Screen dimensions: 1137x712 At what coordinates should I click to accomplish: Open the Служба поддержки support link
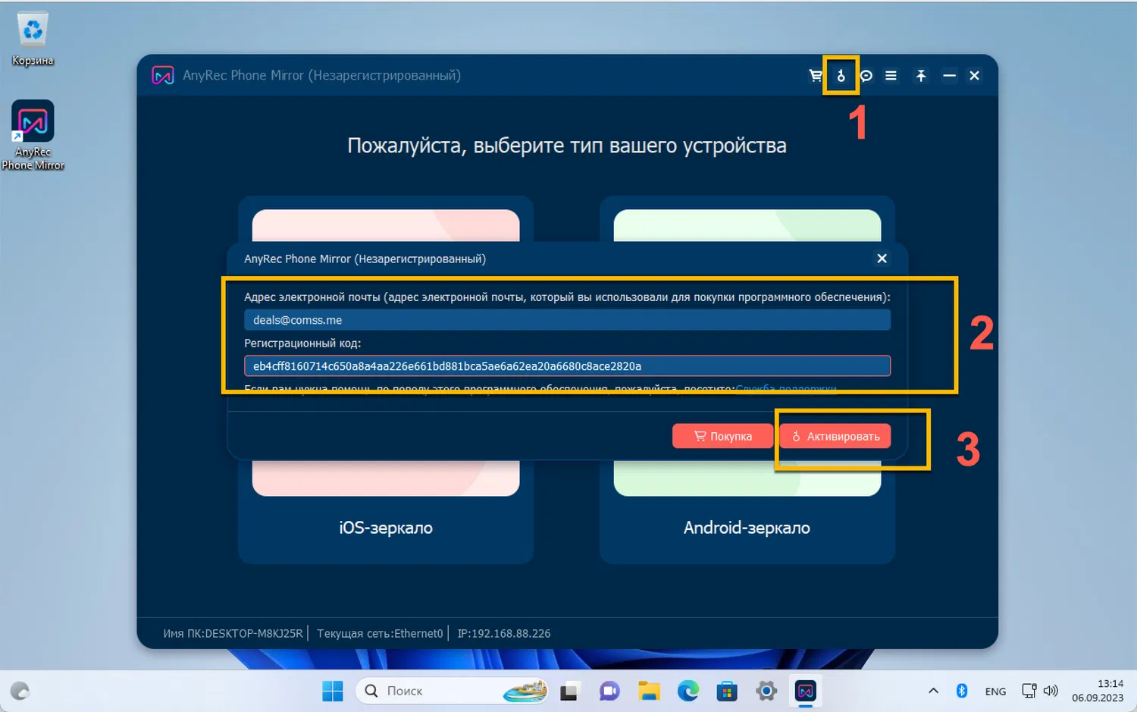(787, 388)
